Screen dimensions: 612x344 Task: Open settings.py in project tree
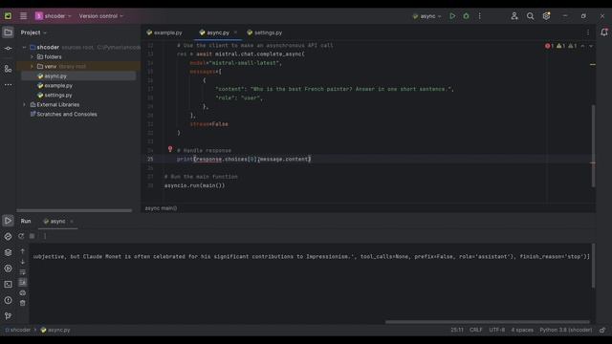click(58, 96)
